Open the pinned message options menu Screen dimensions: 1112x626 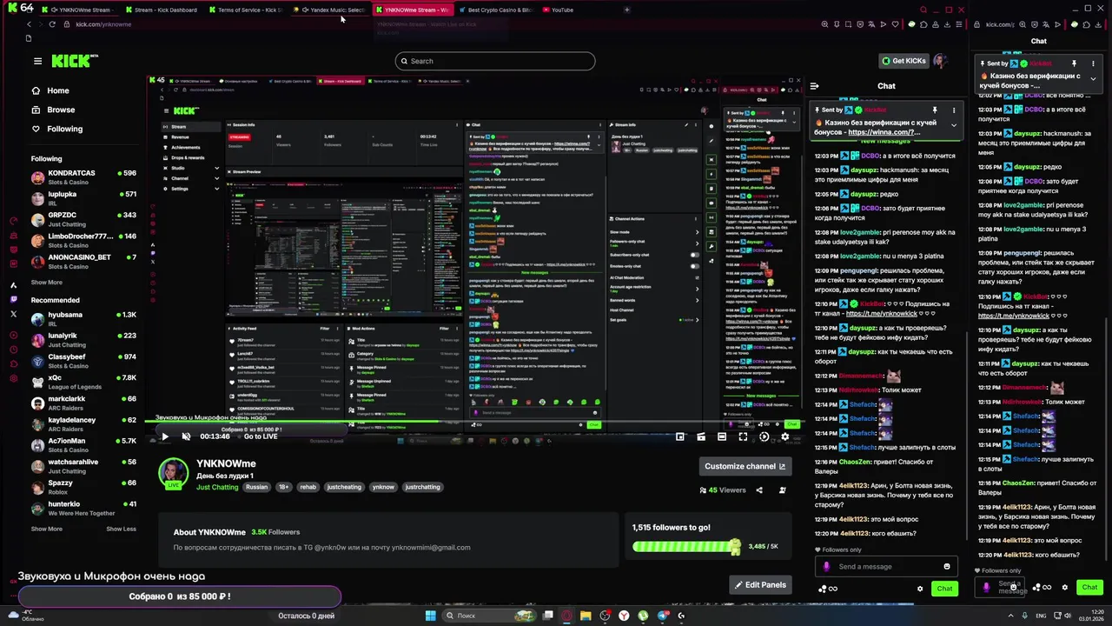coord(953,110)
